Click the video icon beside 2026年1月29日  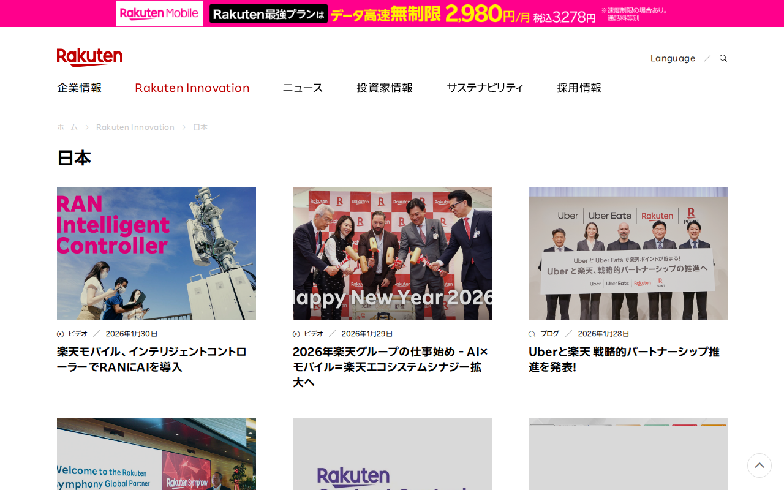point(296,334)
